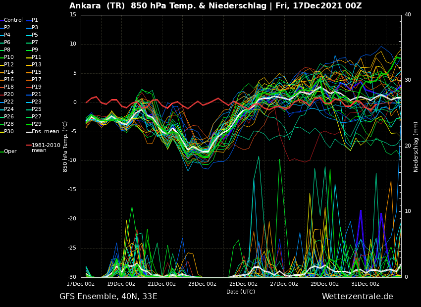
Task: Click the 'P13' legend label
Action: click(37, 65)
